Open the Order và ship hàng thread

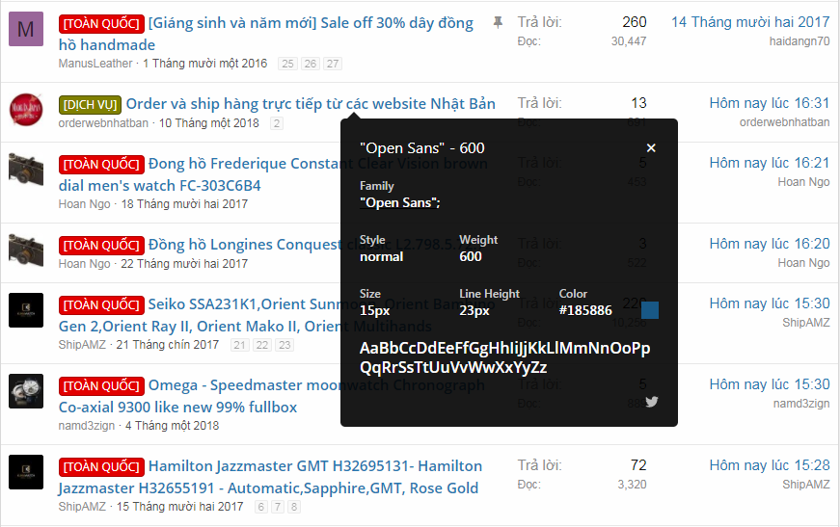tap(311, 104)
